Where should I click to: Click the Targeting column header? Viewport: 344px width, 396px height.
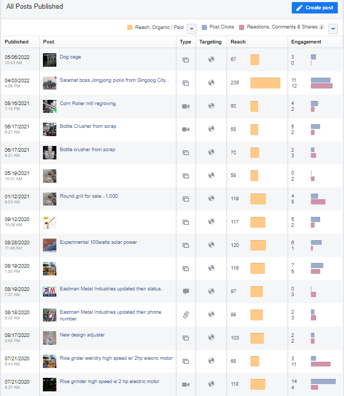(210, 42)
